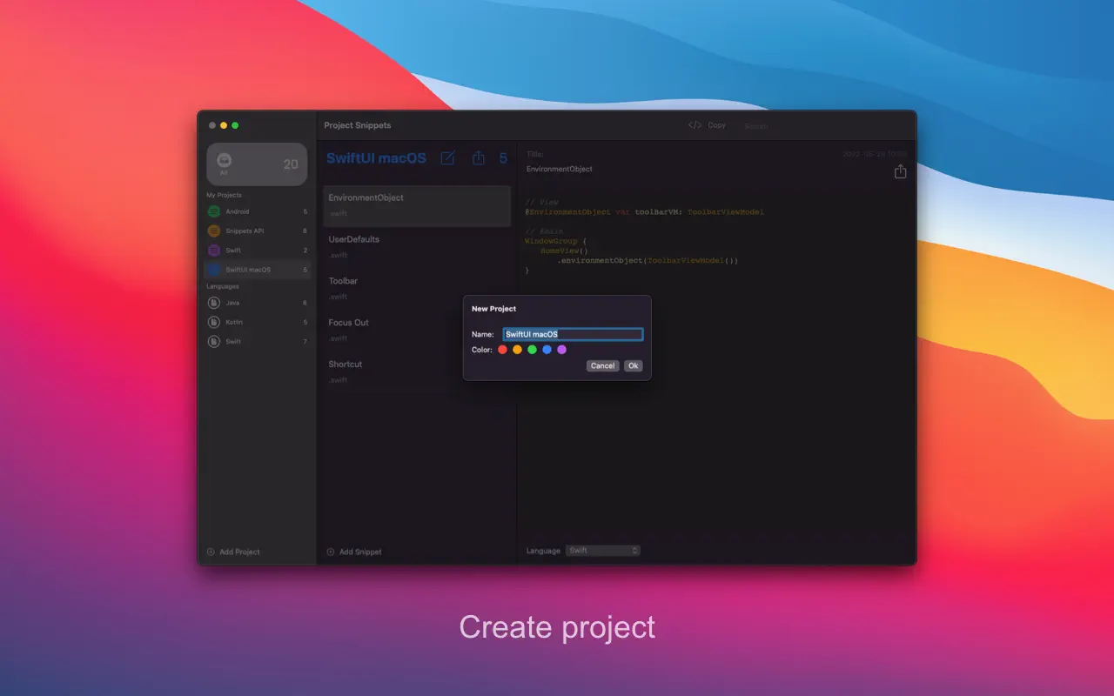Click the Name input field in the dialog
This screenshot has width=1114, height=696.
point(573,333)
